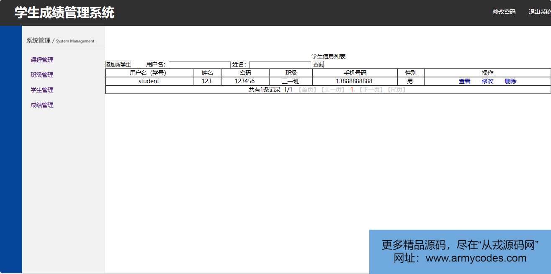Click the 上一页 pagination link
The height and width of the screenshot is (274, 551).
click(x=333, y=90)
